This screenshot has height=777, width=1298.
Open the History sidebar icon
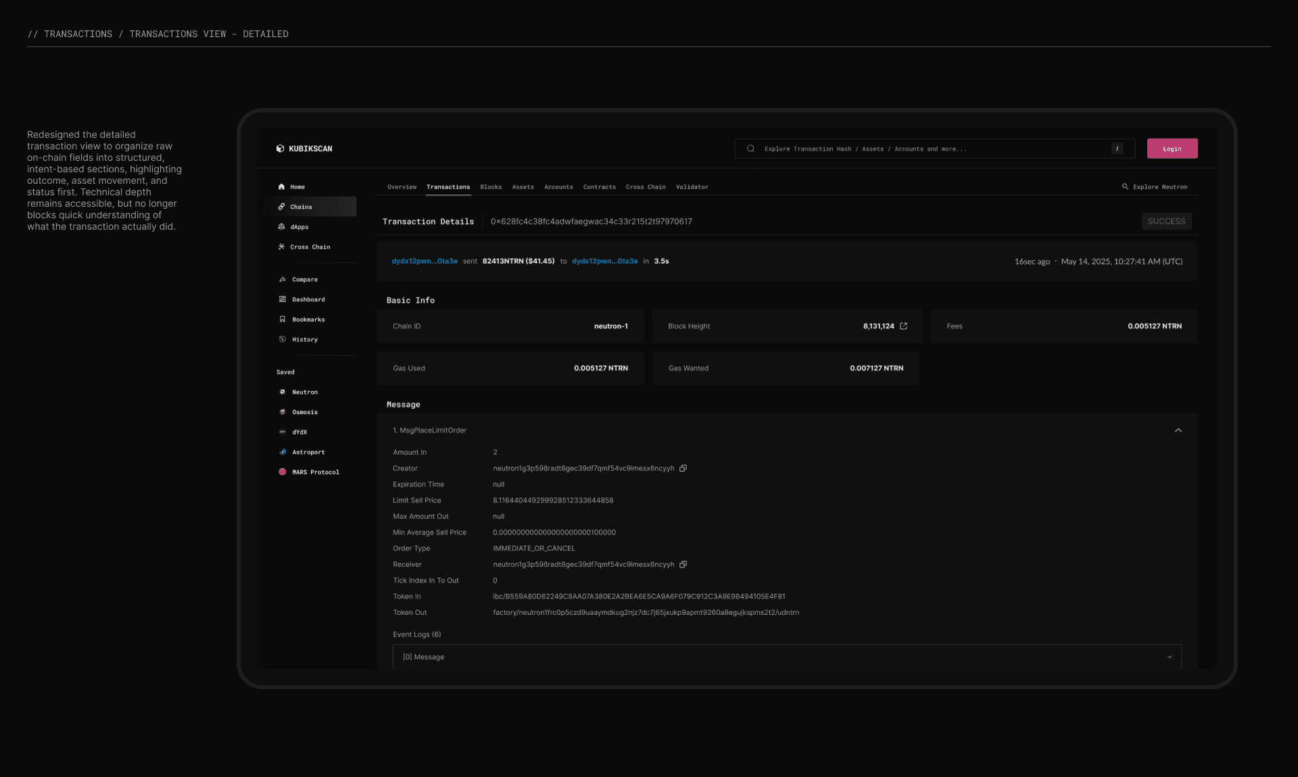pos(283,340)
